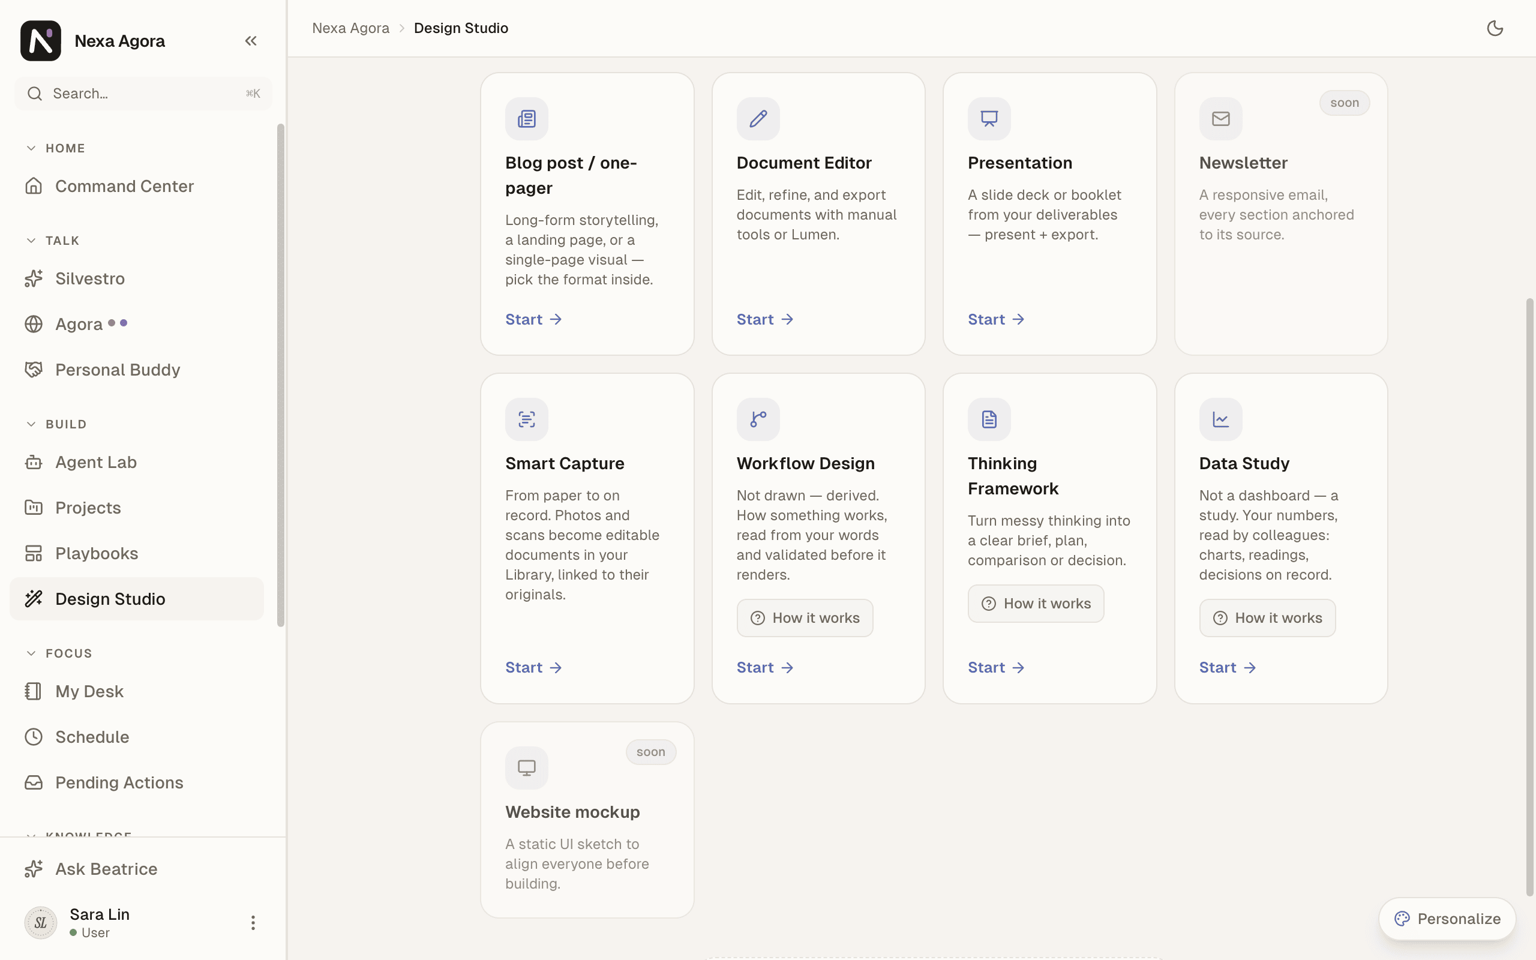Focus the Search input field
1536x960 pixels.
[x=143, y=94]
